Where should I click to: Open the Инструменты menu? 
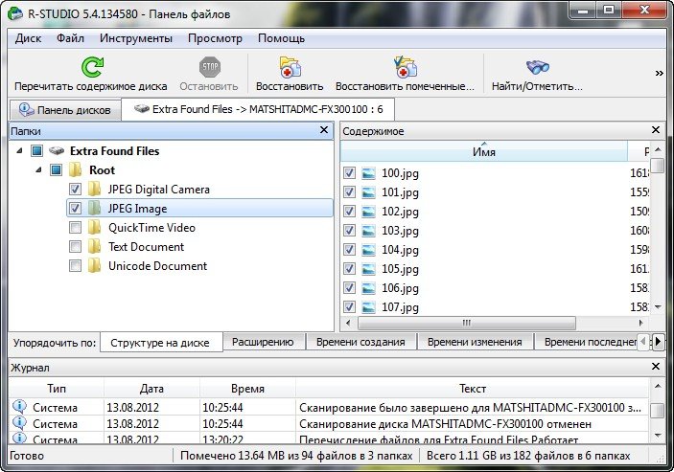135,38
